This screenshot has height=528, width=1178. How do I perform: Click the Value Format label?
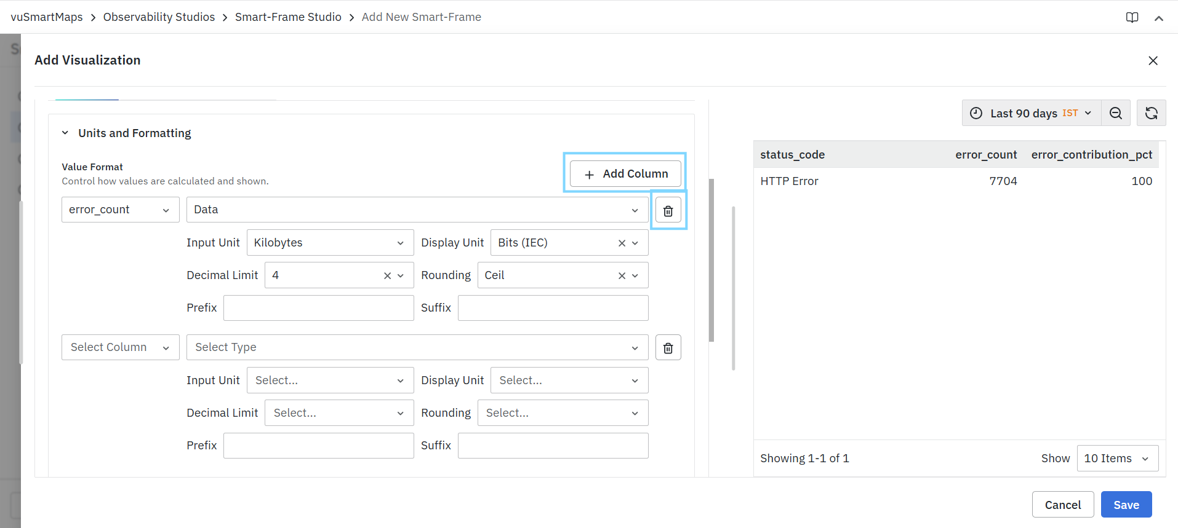tap(92, 167)
